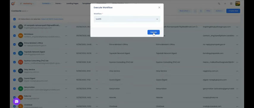Click the QU avatar for Quora Digest
The width and height of the screenshot is (254, 108).
21,80
